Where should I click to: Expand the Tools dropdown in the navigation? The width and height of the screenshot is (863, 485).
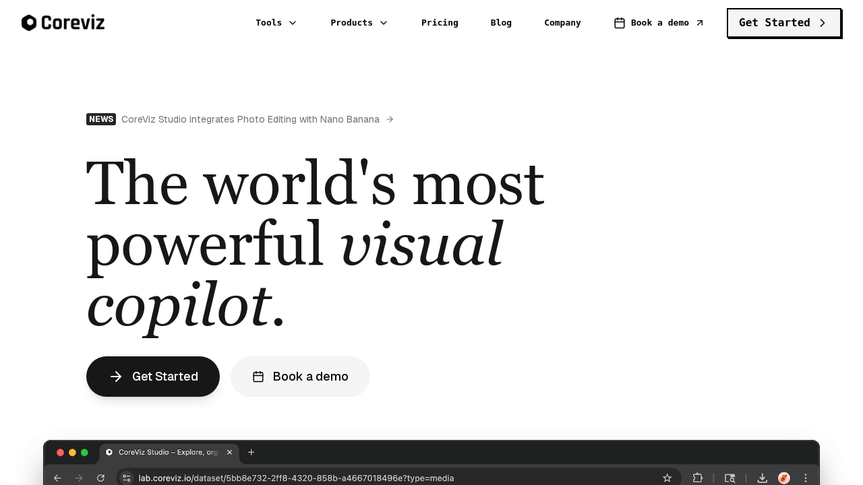coord(276,23)
